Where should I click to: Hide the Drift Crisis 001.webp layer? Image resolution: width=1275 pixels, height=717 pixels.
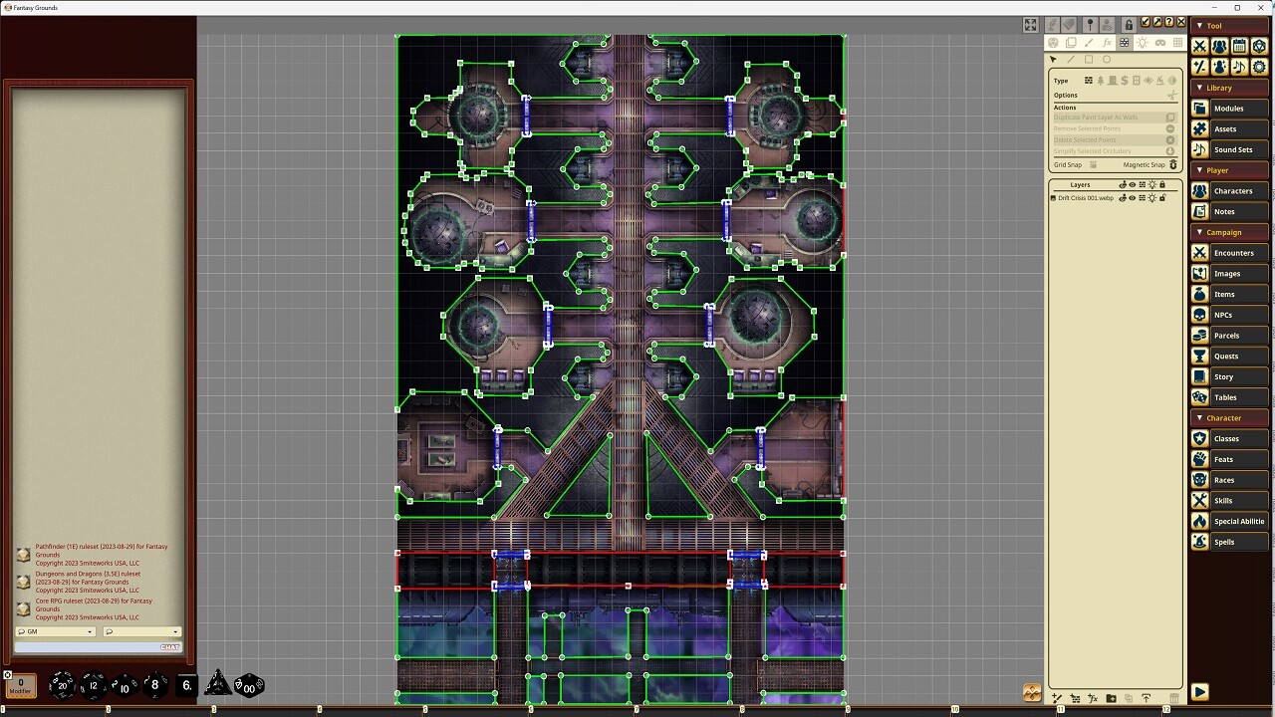coord(1132,198)
